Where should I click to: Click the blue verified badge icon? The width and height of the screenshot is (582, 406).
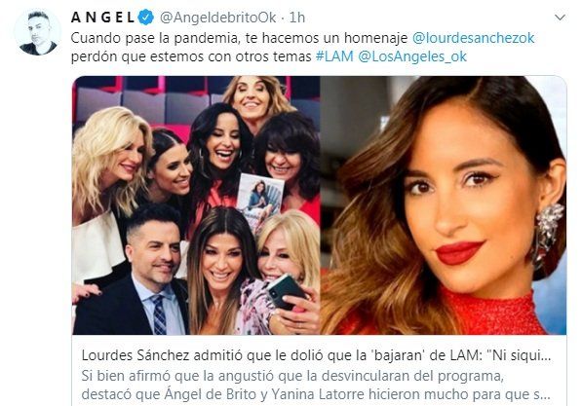[146, 18]
